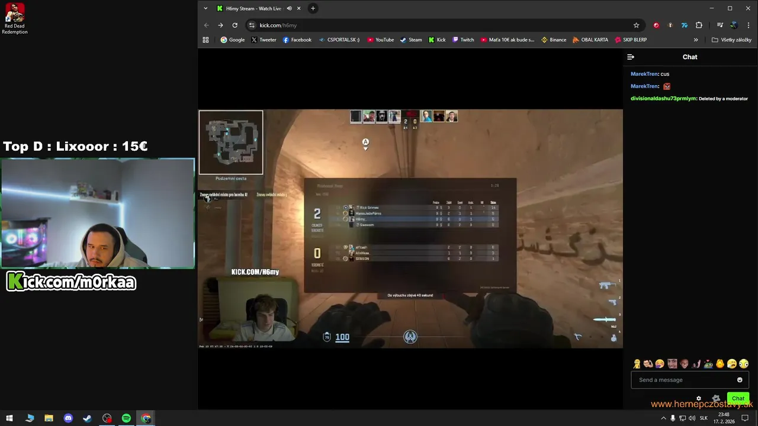Send message with green Chat button

coord(738,398)
